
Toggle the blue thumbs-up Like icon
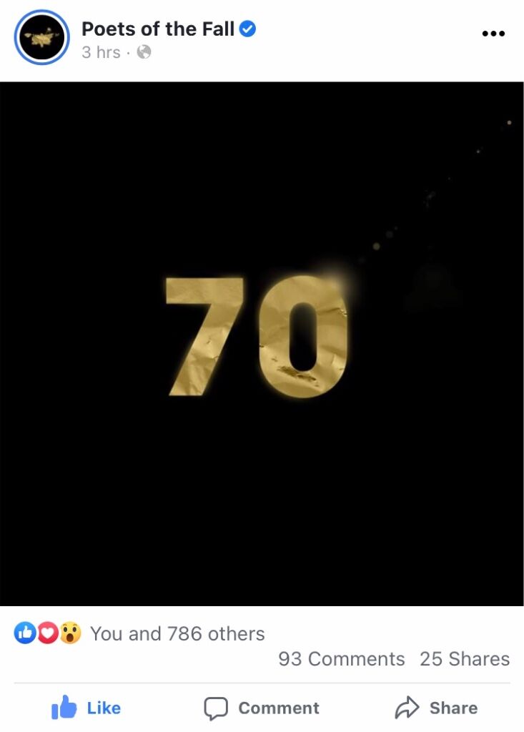coord(64,707)
